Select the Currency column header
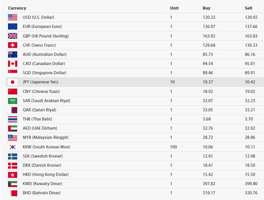The height and width of the screenshot is (200, 264). pyautogui.click(x=17, y=8)
